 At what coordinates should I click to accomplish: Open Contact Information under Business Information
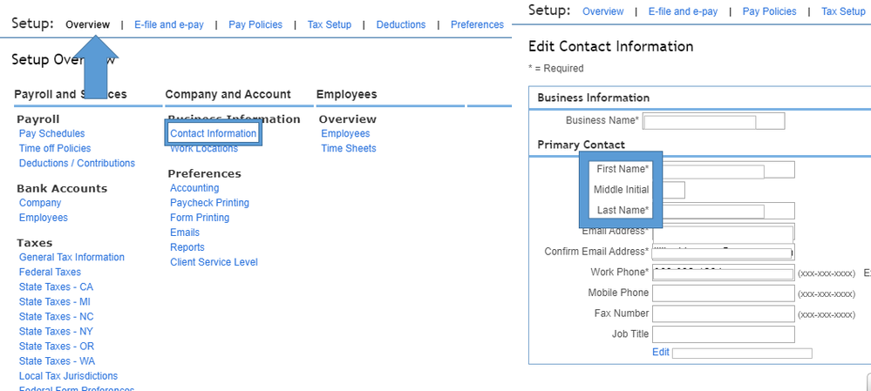click(x=214, y=133)
